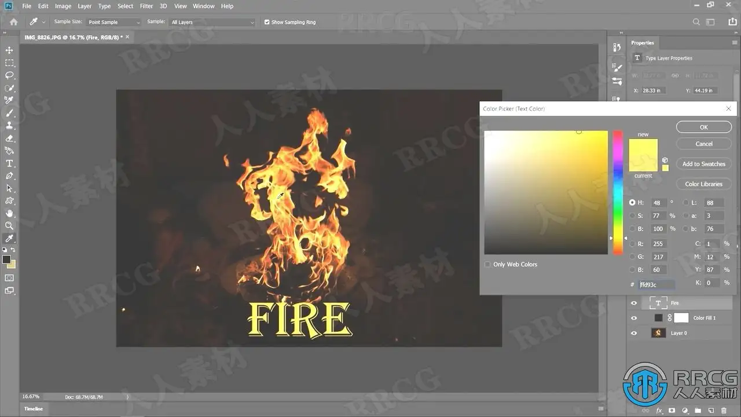The width and height of the screenshot is (741, 417).
Task: Click the layer styles fx icon
Action: (x=659, y=411)
